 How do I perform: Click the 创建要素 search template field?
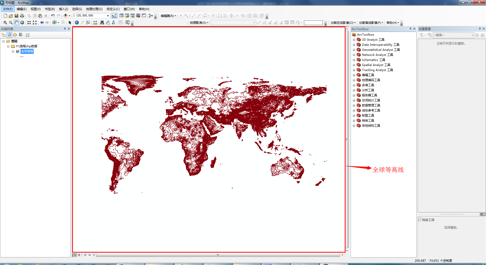(x=453, y=35)
